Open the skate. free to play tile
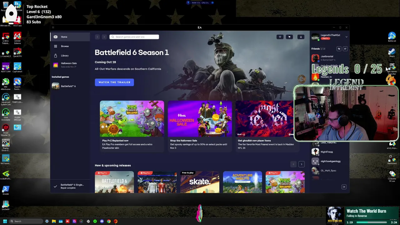 click(x=200, y=182)
